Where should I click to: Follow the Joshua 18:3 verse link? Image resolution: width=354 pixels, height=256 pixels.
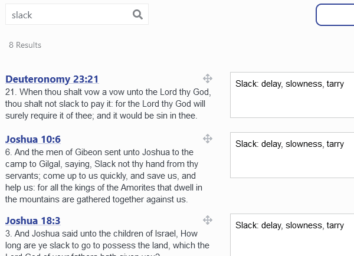[x=33, y=221]
